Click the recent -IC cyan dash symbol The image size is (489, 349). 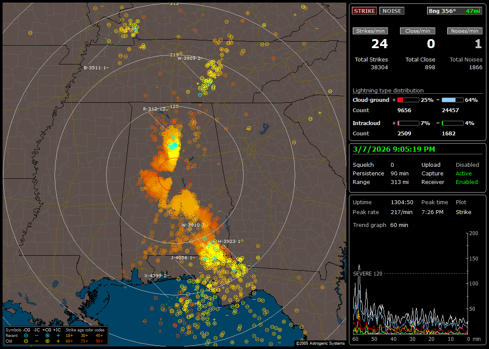tap(37, 335)
